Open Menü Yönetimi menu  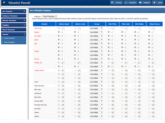[14, 30]
